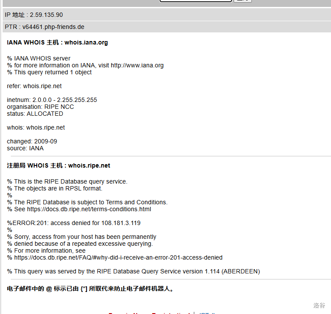The width and height of the screenshot is (331, 314).
Task: Click the IANA WHOIS host heading
Action: (x=57, y=42)
